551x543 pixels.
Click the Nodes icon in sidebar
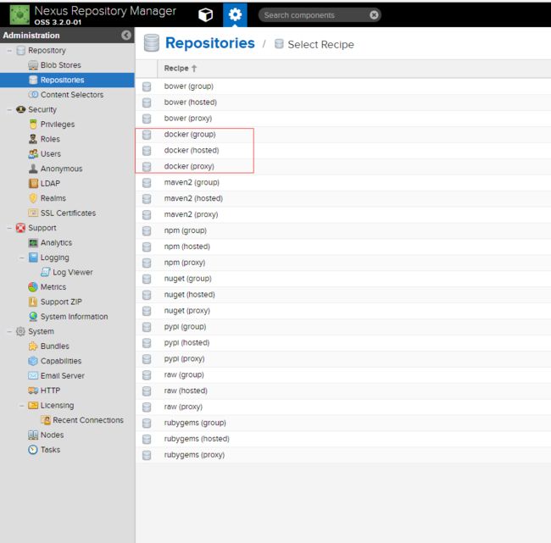click(x=33, y=435)
